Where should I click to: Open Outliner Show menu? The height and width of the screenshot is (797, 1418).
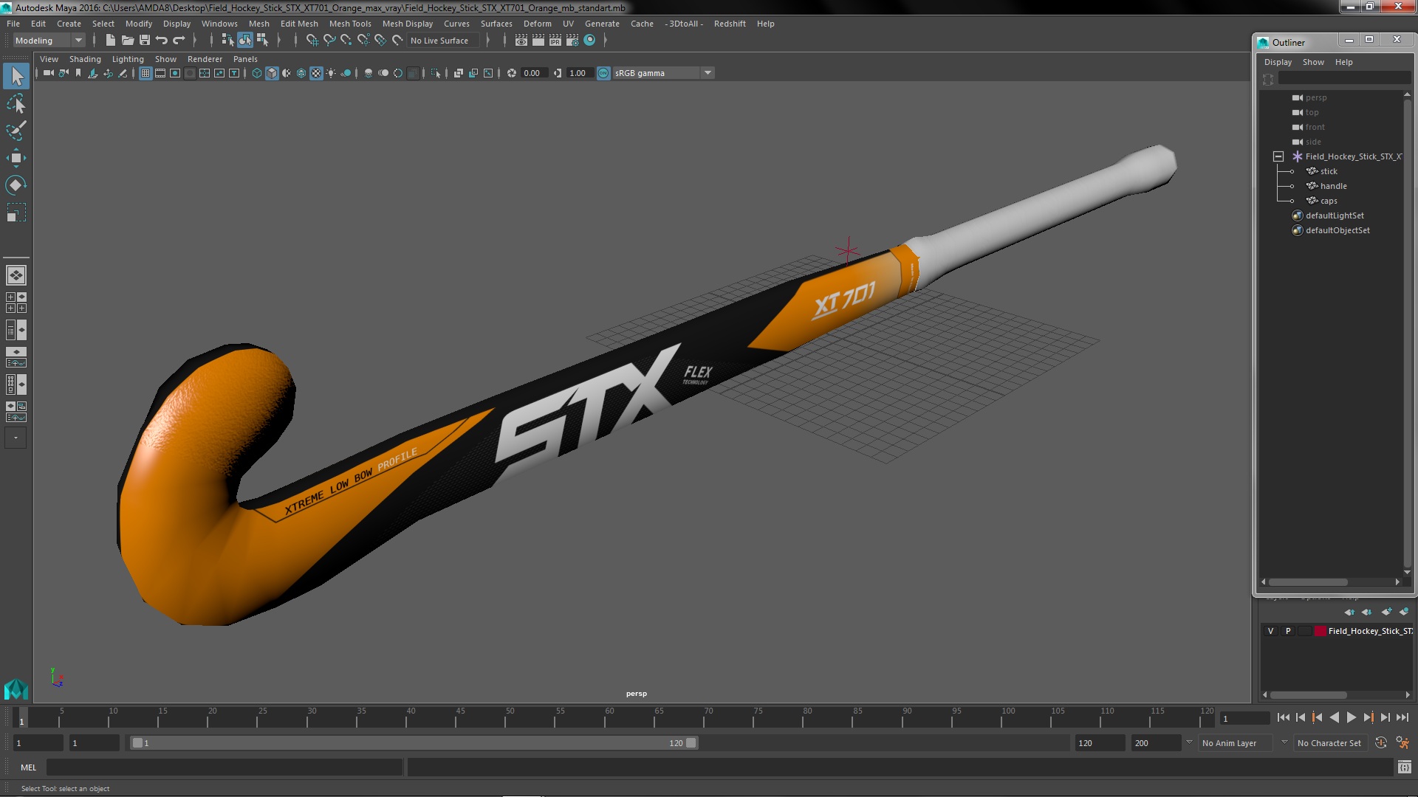point(1313,62)
